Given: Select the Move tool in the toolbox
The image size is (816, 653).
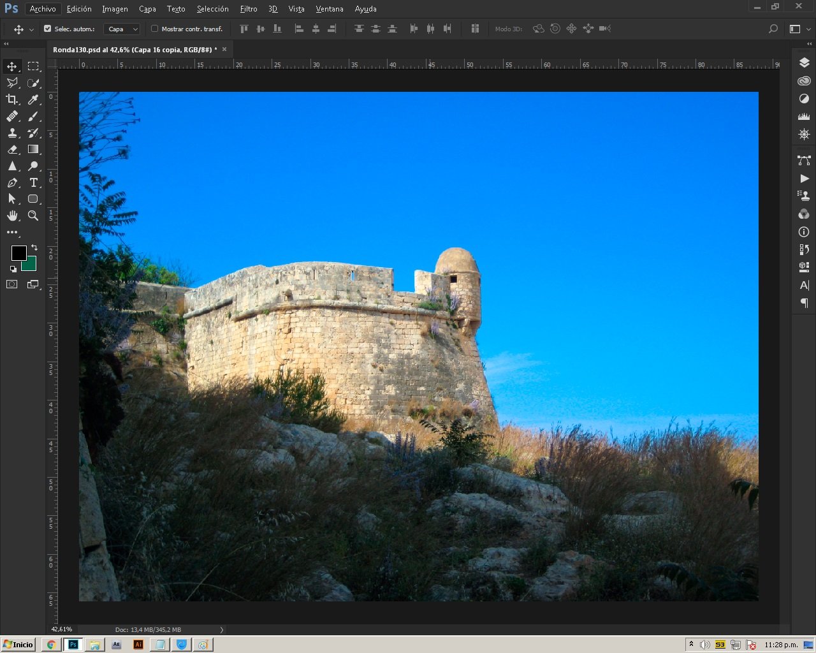Looking at the screenshot, I should pyautogui.click(x=12, y=66).
